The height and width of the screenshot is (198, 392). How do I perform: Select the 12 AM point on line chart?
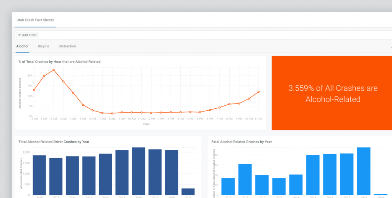pos(34,90)
